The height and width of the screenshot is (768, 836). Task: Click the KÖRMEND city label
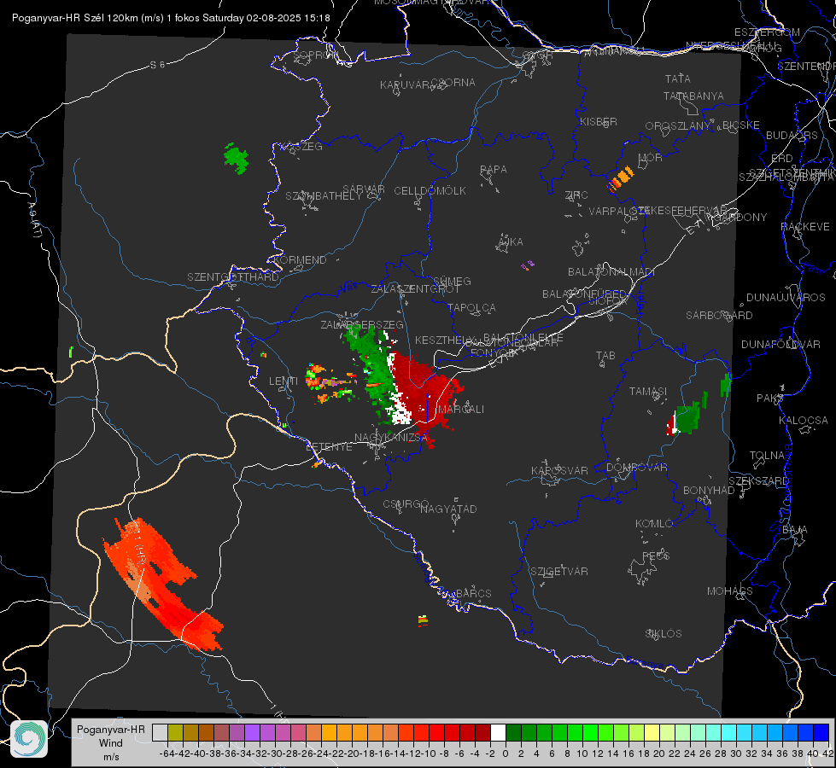tap(300, 260)
